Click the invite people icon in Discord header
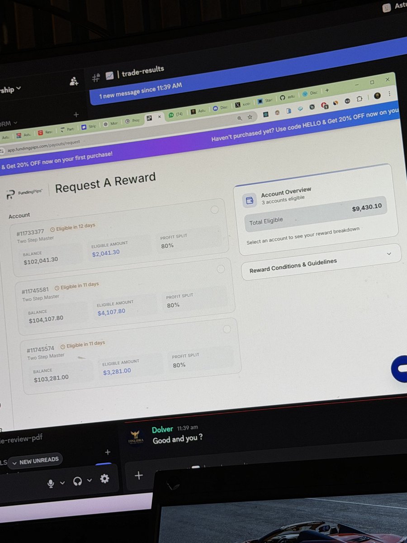The width and height of the screenshot is (407, 543). coord(73,81)
